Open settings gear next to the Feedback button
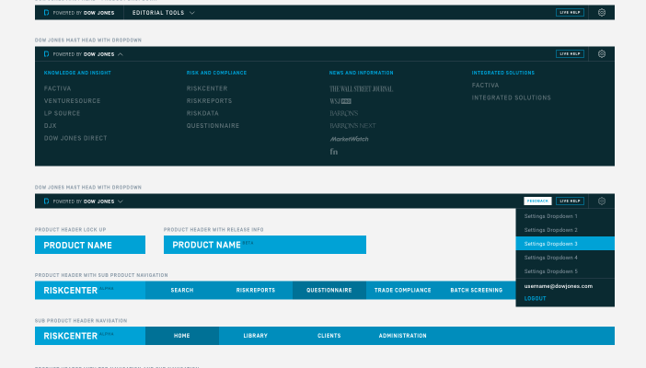 [602, 201]
